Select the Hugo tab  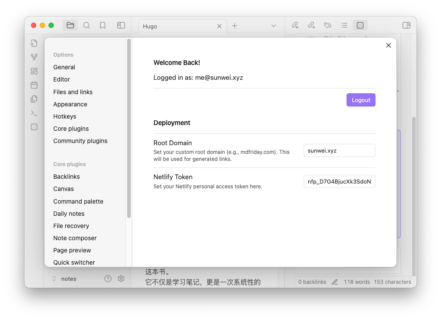pos(183,26)
